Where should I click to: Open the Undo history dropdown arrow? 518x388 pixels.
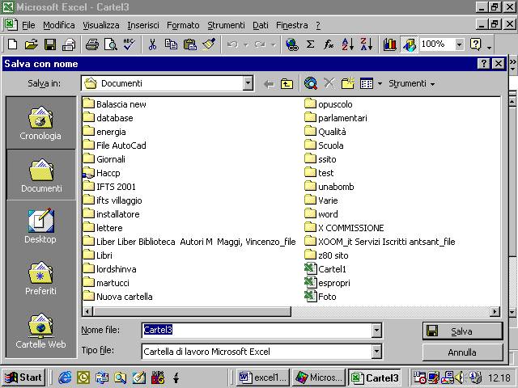(x=246, y=44)
